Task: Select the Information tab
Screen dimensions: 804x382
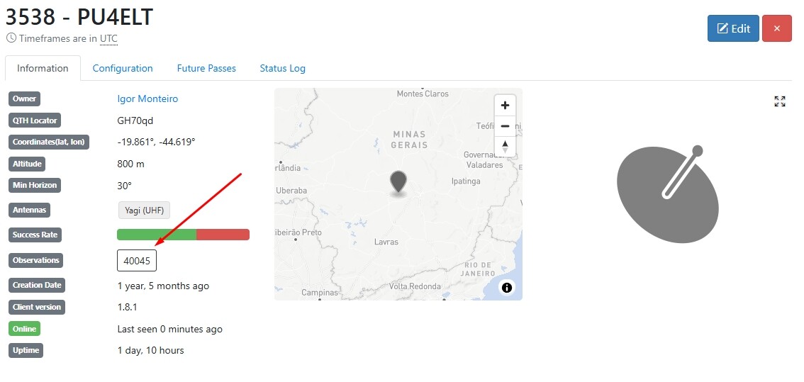Action: (43, 69)
